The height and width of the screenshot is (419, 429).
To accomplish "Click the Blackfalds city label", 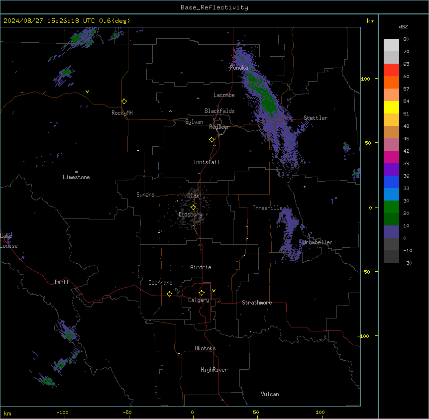I will (x=219, y=111).
